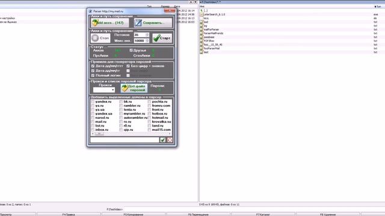The height and width of the screenshot is (216, 385).
Task: Check the yandex.ru domain box
Action: [x=93, y=101]
